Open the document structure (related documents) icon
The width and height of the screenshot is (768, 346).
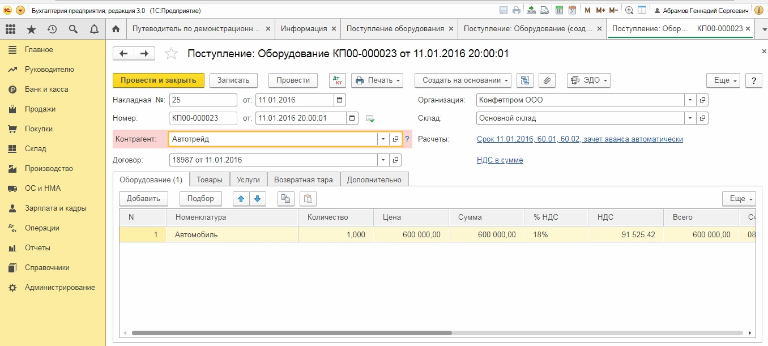[526, 80]
